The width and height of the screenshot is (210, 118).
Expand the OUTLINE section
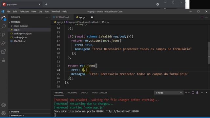click(15, 111)
